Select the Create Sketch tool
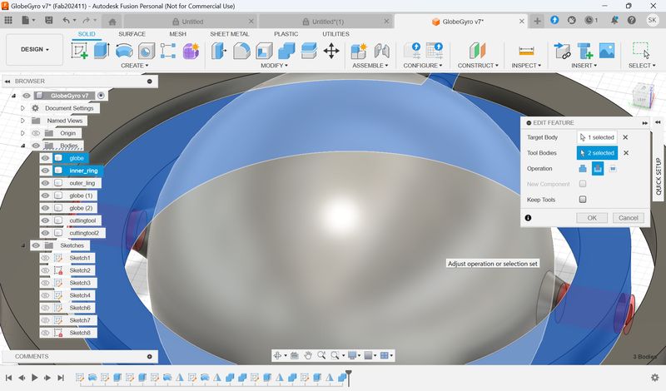The height and width of the screenshot is (391, 666). [79, 51]
